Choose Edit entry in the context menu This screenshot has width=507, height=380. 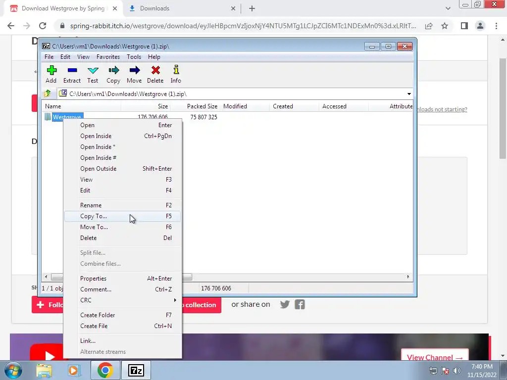tap(123, 190)
